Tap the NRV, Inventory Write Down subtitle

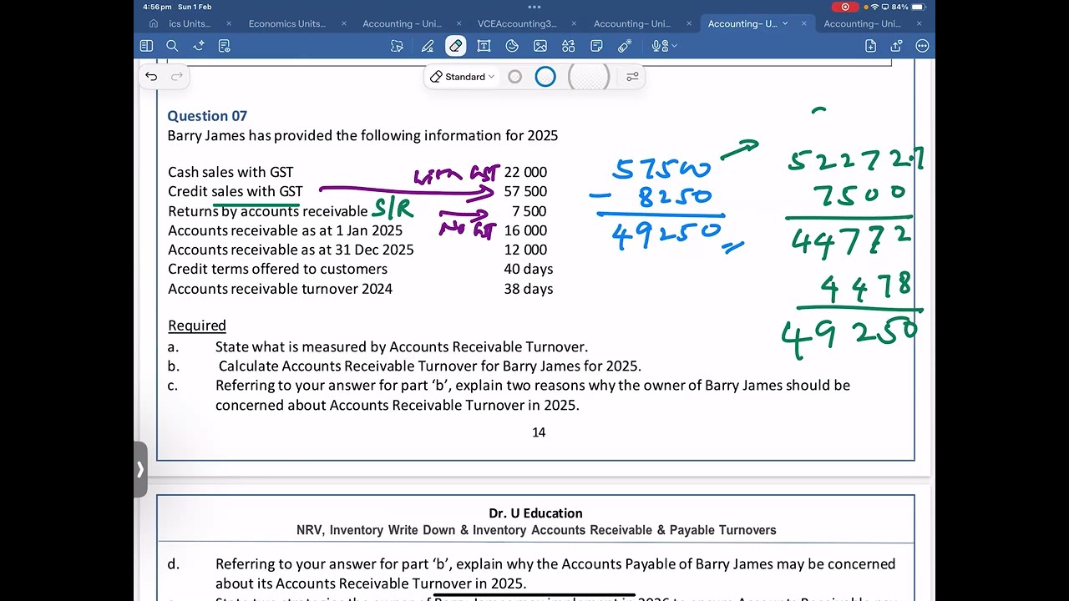coord(536,530)
